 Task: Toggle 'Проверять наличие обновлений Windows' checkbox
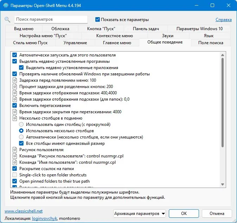click(14, 74)
